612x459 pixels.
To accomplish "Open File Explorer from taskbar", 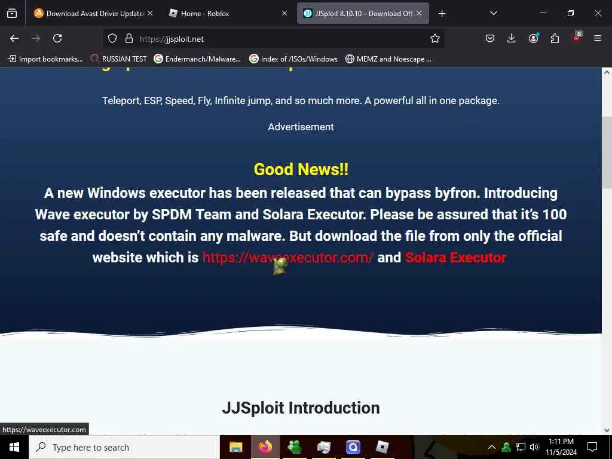I will (235, 447).
